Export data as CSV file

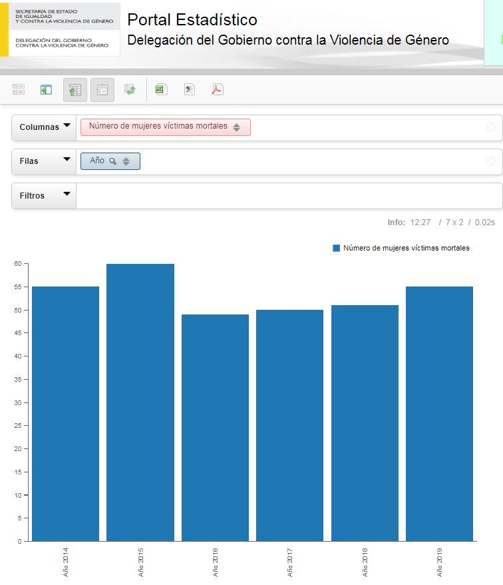[x=190, y=90]
